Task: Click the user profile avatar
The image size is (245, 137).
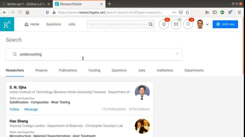Action: [200, 24]
